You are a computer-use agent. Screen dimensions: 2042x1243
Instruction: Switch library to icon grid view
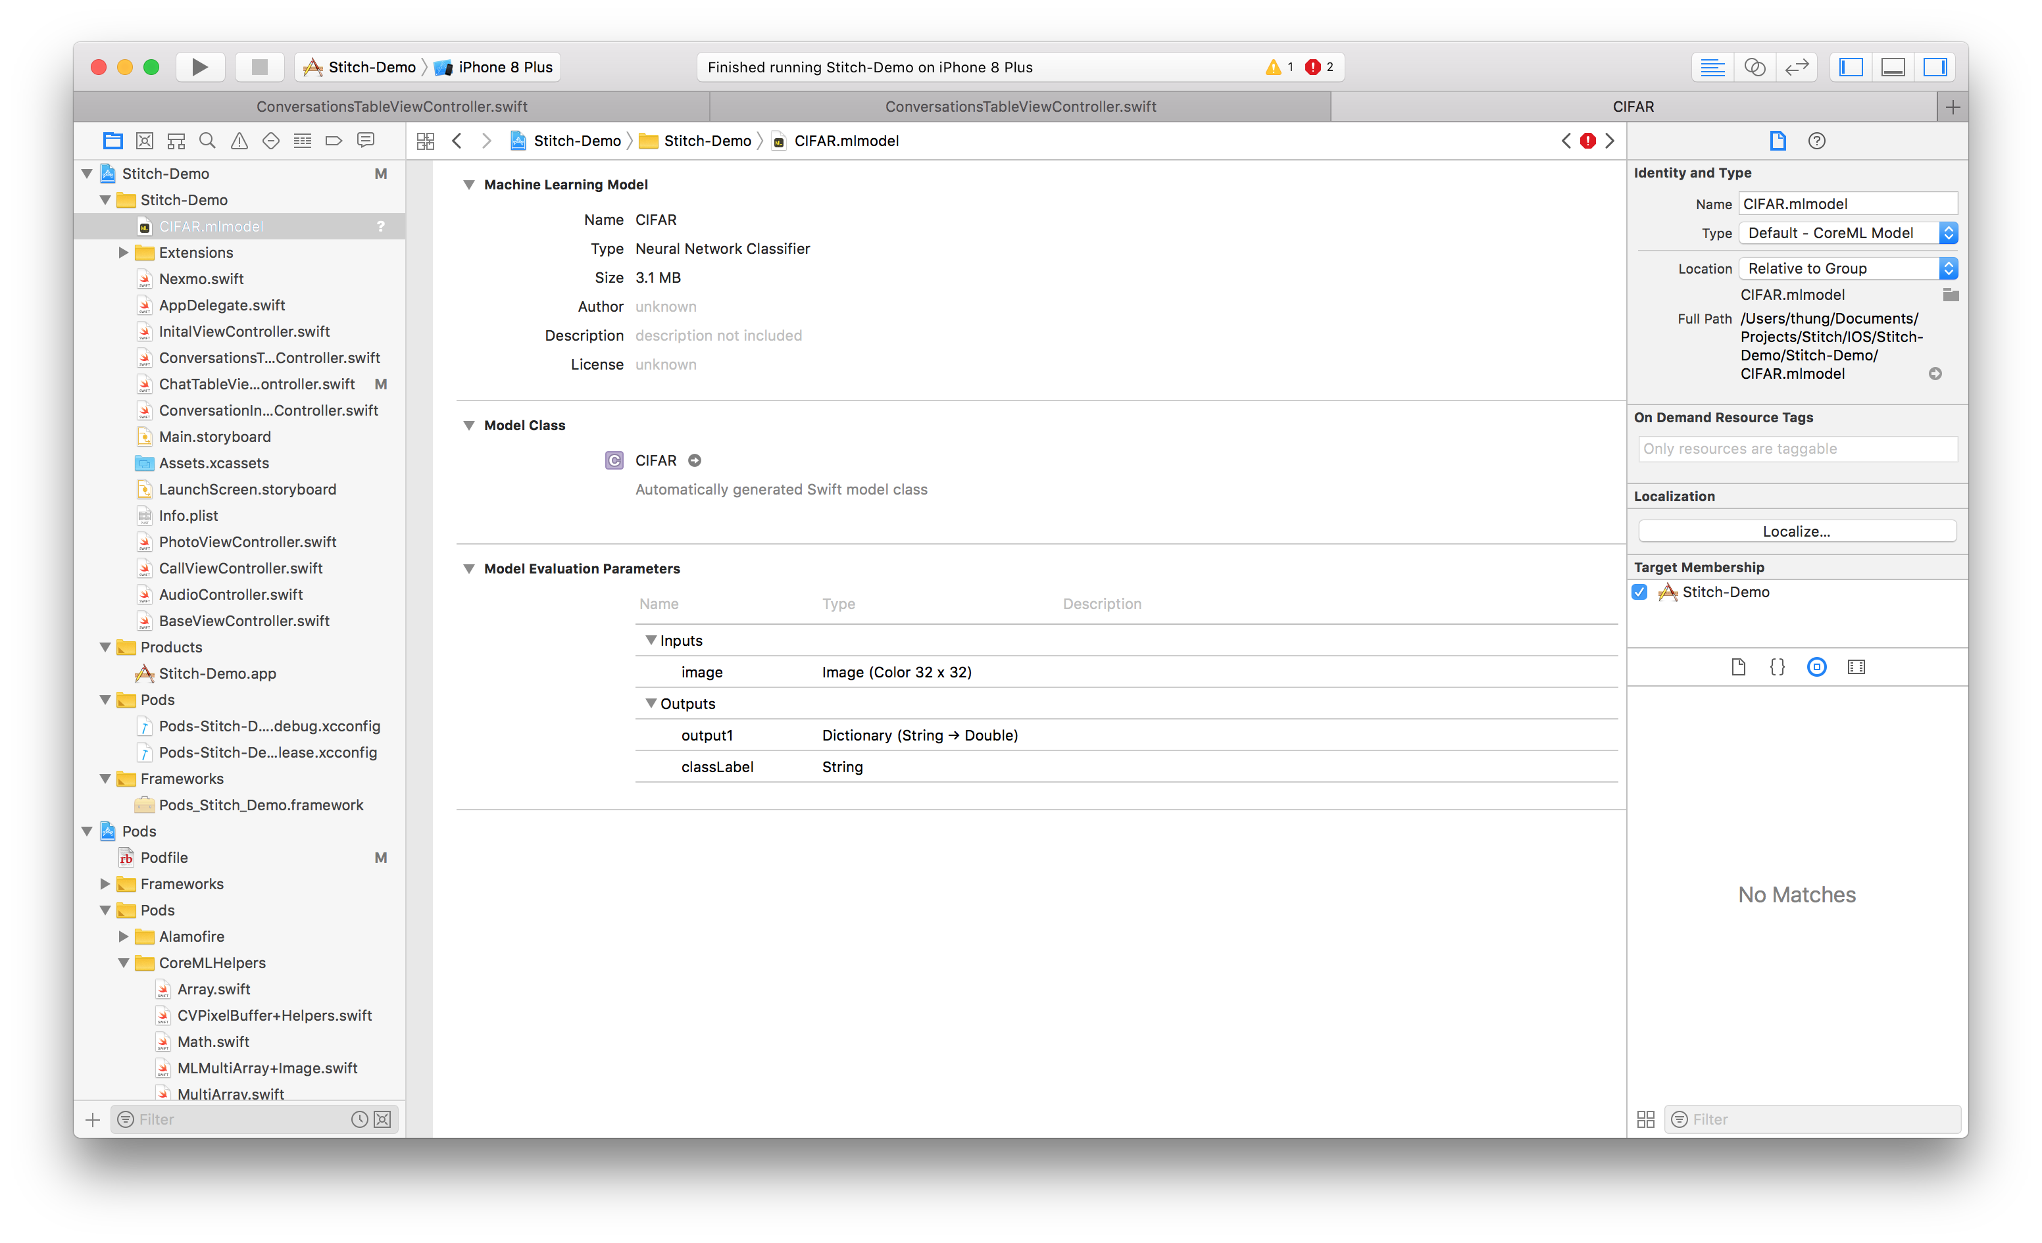[1646, 1119]
